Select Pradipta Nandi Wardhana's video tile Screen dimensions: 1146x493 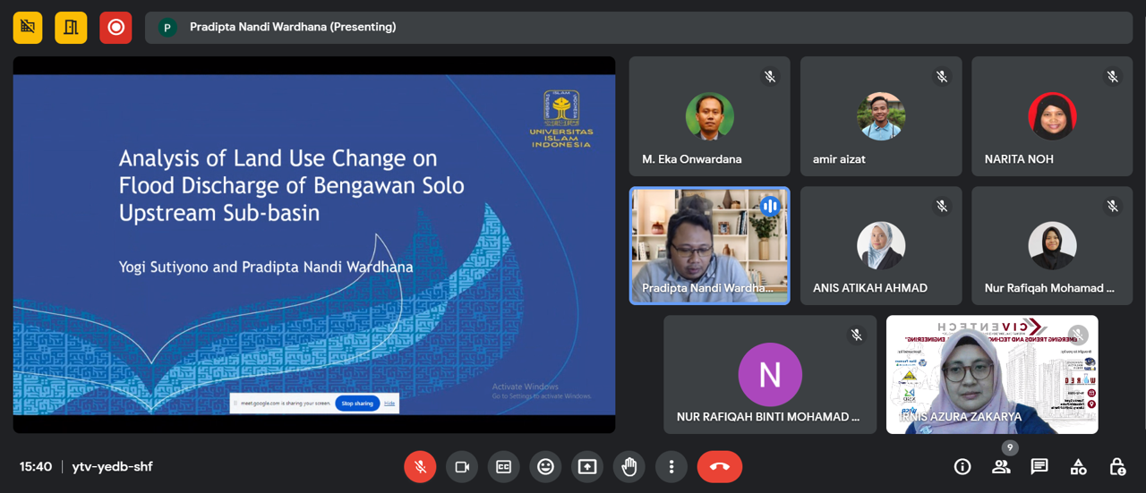[x=709, y=246]
